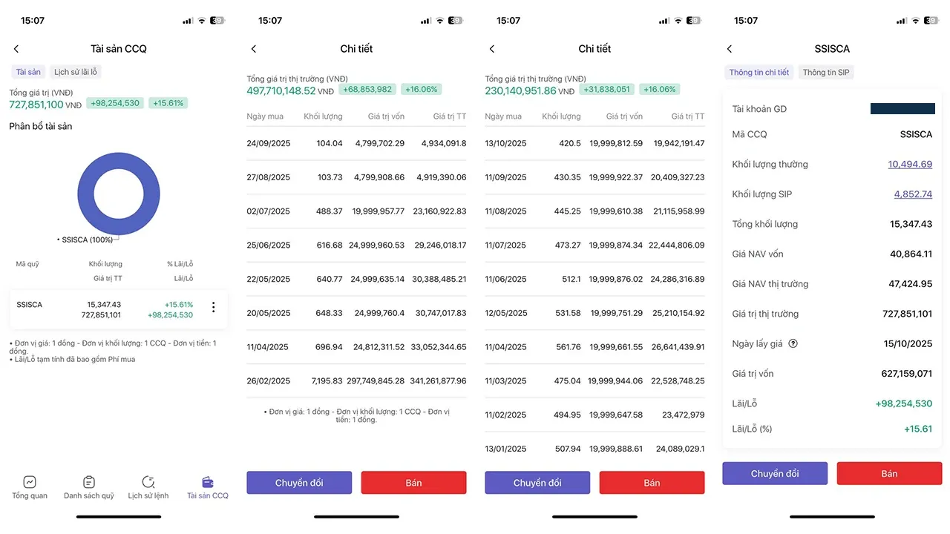Viewport: 950px width, 534px height.
Task: Open the Danh sách quỹ list icon
Action: (89, 482)
